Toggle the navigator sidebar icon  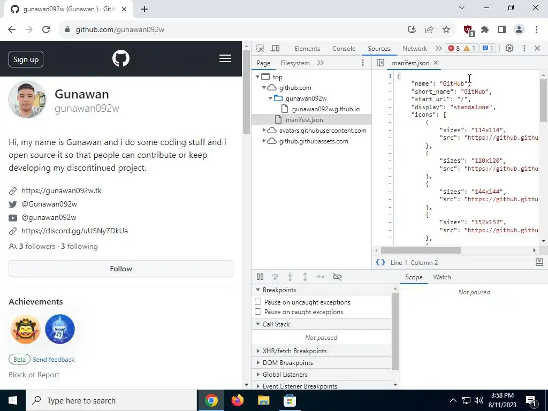pos(380,63)
